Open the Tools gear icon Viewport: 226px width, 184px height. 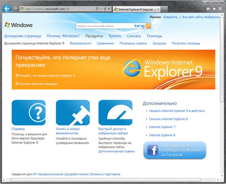(x=220, y=9)
